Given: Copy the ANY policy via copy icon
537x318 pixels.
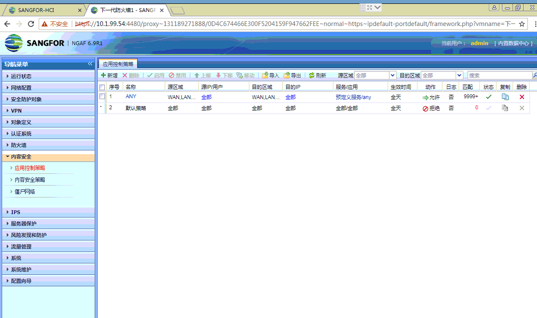Looking at the screenshot, I should (x=505, y=97).
